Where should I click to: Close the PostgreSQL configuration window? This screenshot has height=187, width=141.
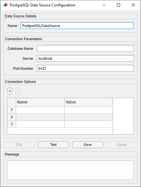tap(133, 5)
